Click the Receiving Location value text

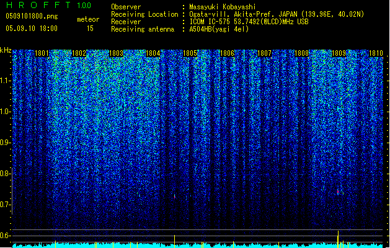pos(277,14)
